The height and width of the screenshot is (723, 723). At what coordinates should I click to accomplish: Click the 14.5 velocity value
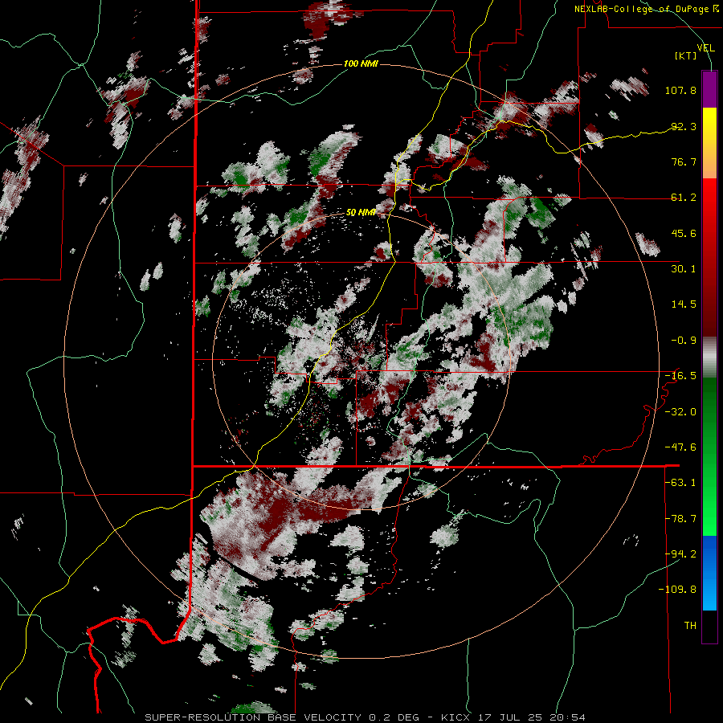click(684, 304)
